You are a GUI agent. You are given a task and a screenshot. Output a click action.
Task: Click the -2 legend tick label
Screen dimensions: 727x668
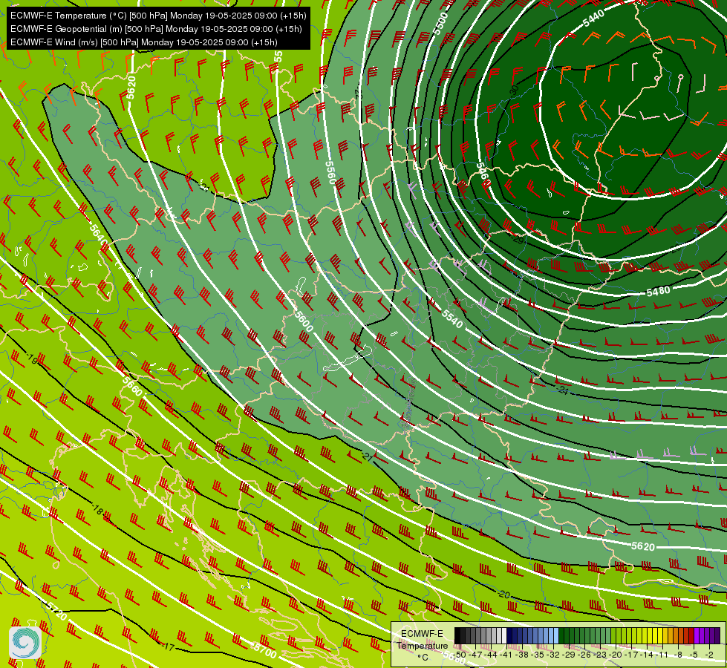coord(709,655)
